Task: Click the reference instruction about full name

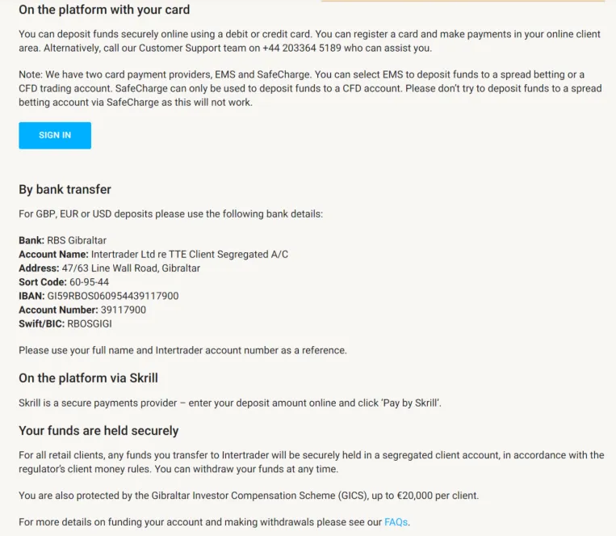Action: click(182, 350)
